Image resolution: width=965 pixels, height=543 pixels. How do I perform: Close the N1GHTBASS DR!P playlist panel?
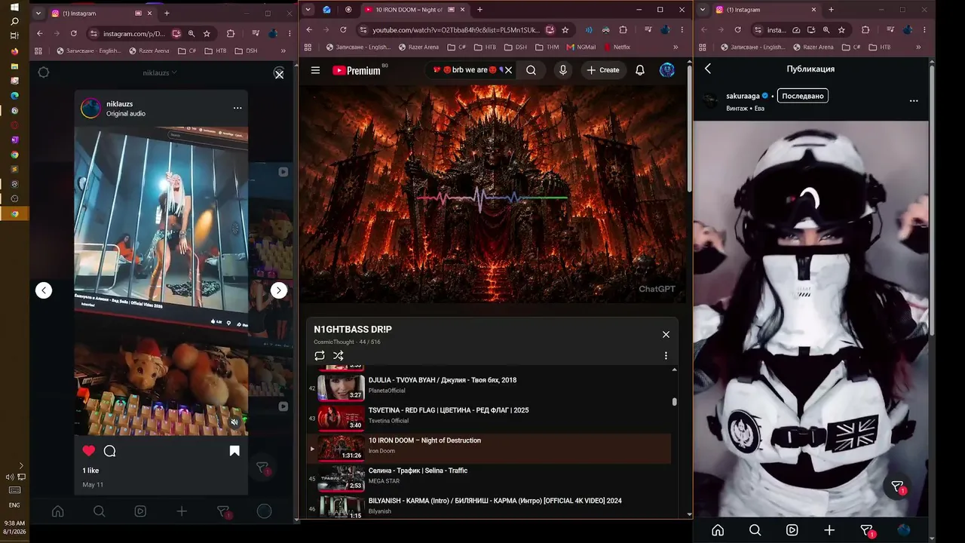(666, 334)
